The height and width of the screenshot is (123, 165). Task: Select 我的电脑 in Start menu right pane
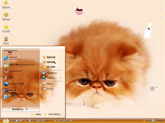[x=49, y=62]
